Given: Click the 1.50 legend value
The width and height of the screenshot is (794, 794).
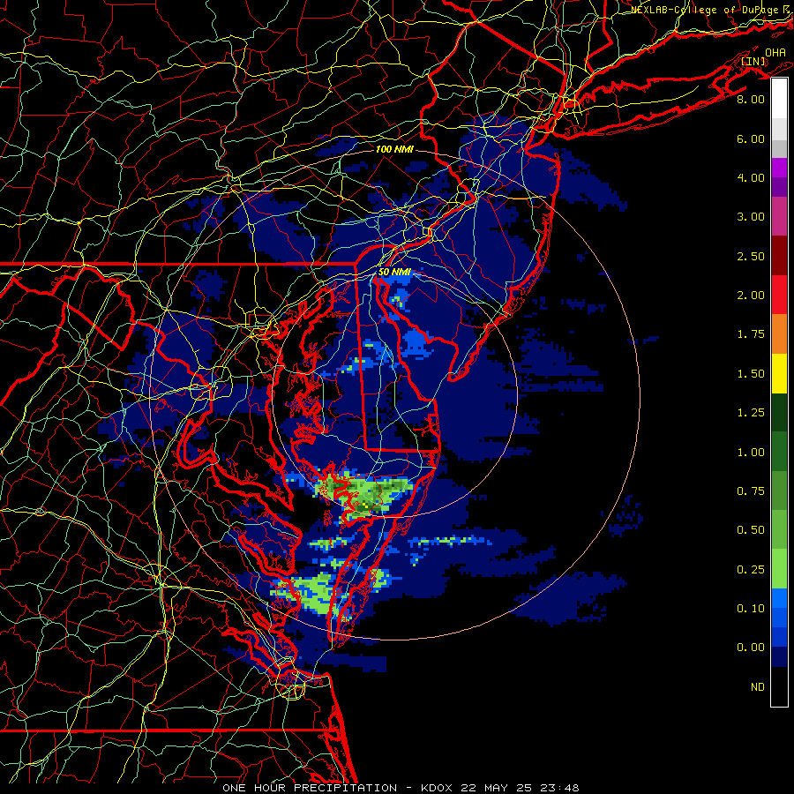Looking at the screenshot, I should (x=751, y=374).
